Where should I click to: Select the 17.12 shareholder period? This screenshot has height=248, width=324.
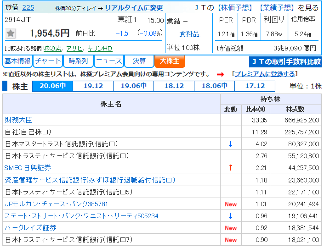(x=255, y=86)
